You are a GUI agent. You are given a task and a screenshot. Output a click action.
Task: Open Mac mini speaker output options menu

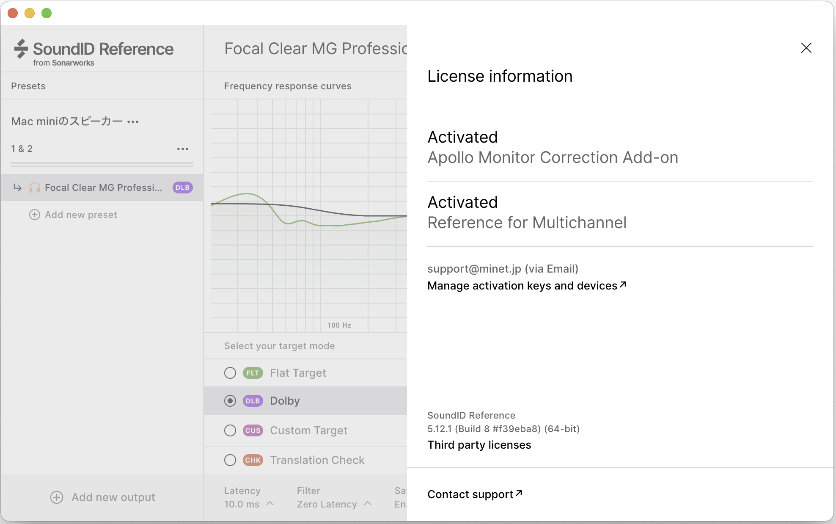(x=133, y=122)
